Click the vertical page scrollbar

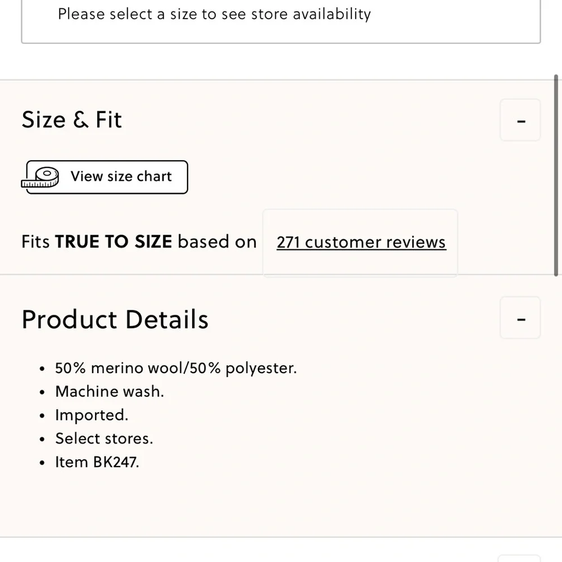[x=556, y=175]
